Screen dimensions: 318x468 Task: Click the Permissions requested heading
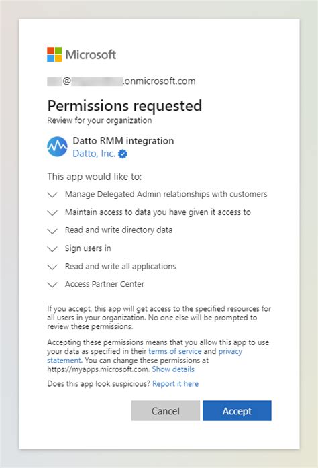[x=125, y=105]
